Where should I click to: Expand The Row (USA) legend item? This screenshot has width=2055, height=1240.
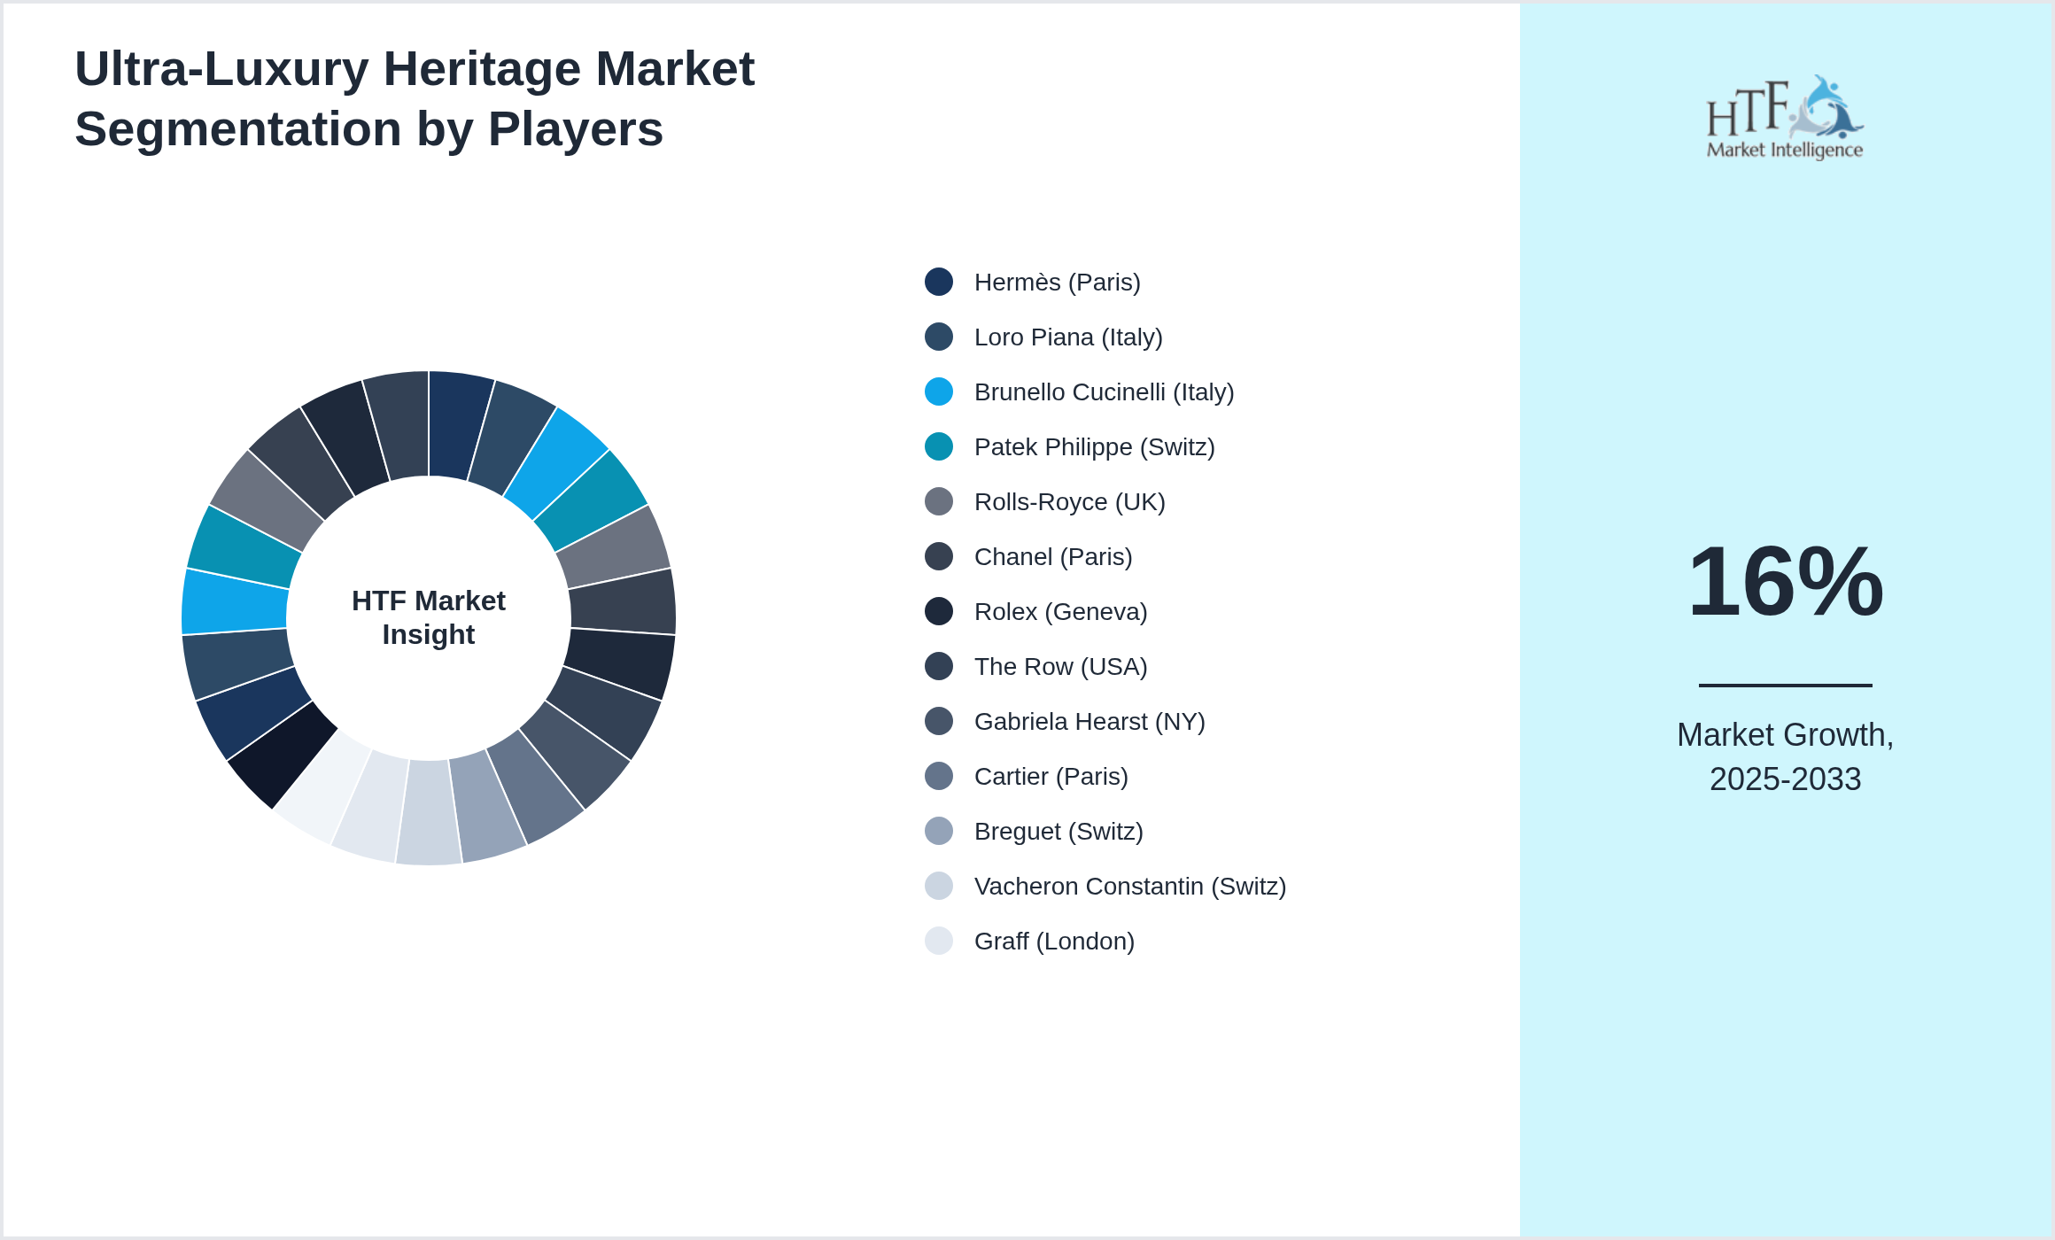1061,666
